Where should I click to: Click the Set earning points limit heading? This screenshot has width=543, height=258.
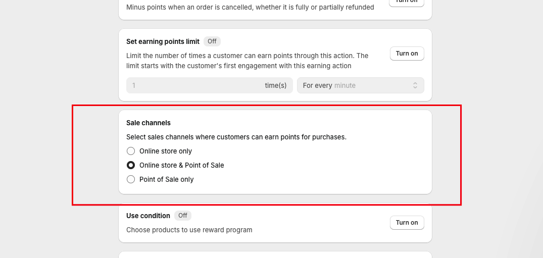pyautogui.click(x=163, y=41)
